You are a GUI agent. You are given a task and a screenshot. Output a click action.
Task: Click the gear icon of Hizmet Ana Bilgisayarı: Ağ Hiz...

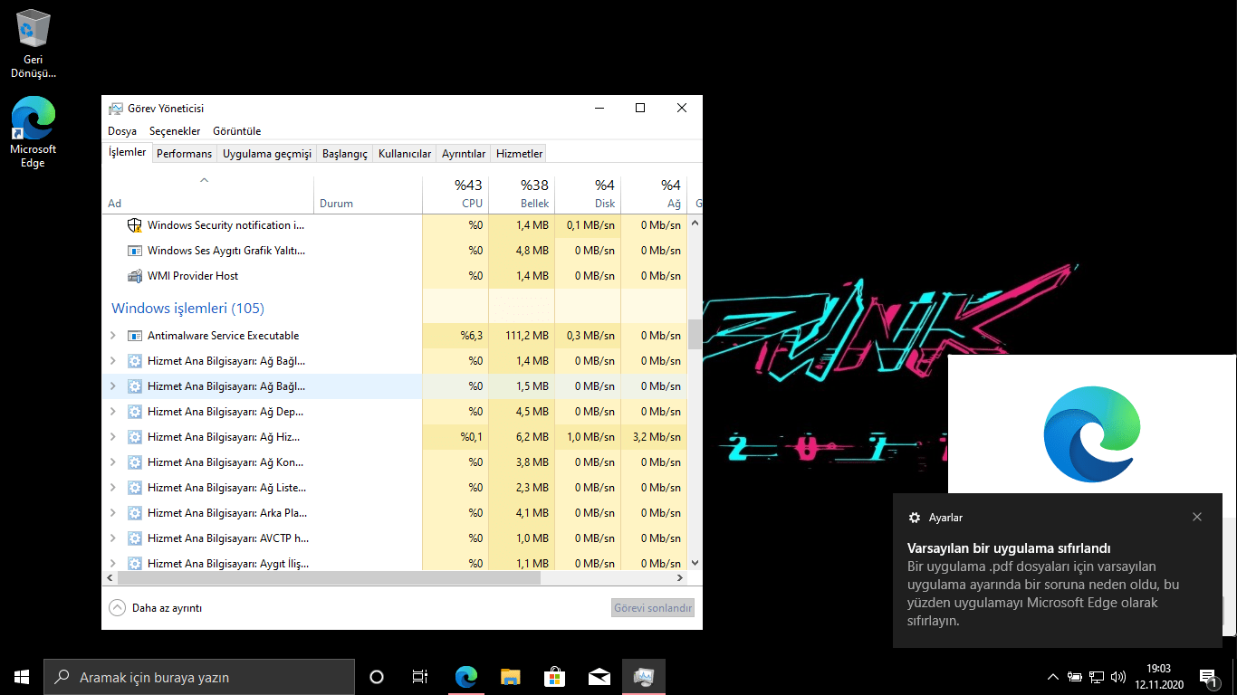pyautogui.click(x=135, y=437)
